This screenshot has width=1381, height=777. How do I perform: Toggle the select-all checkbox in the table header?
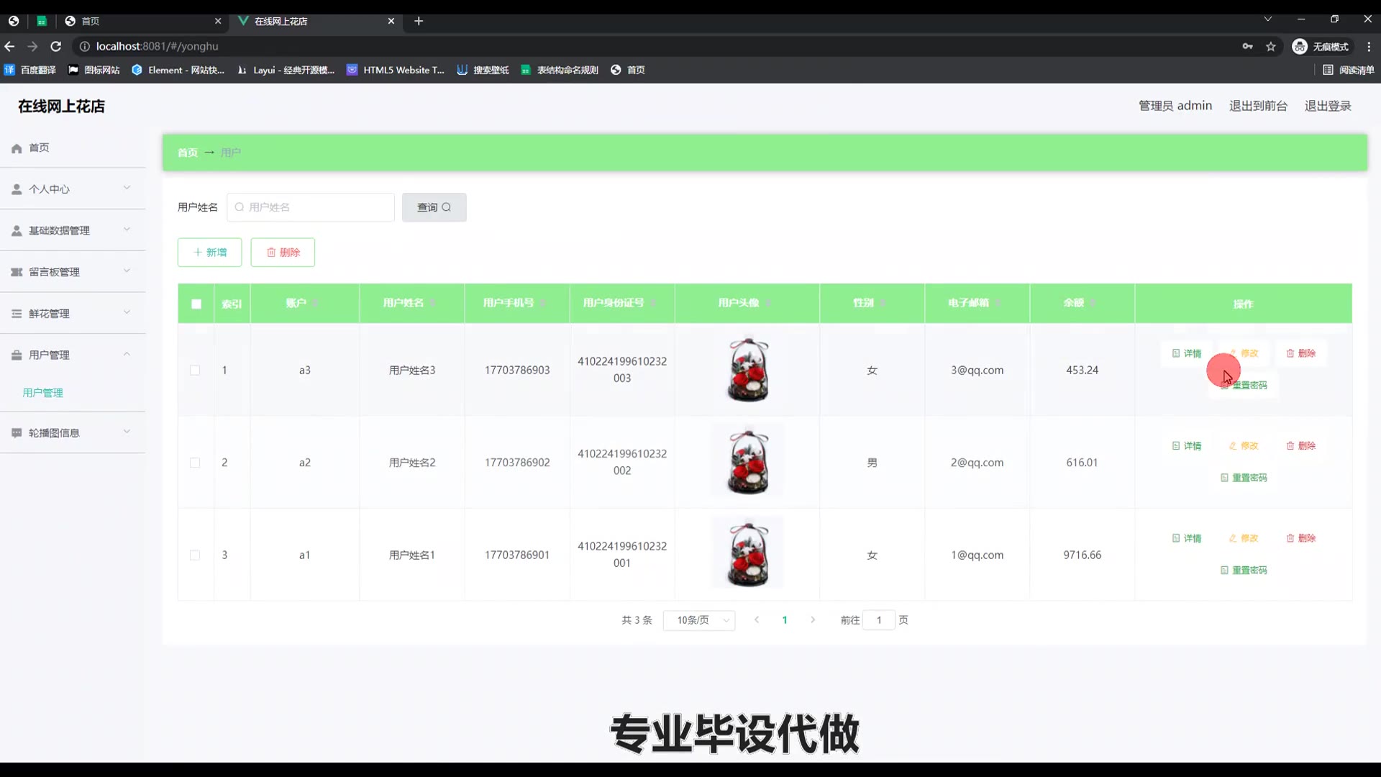(196, 304)
